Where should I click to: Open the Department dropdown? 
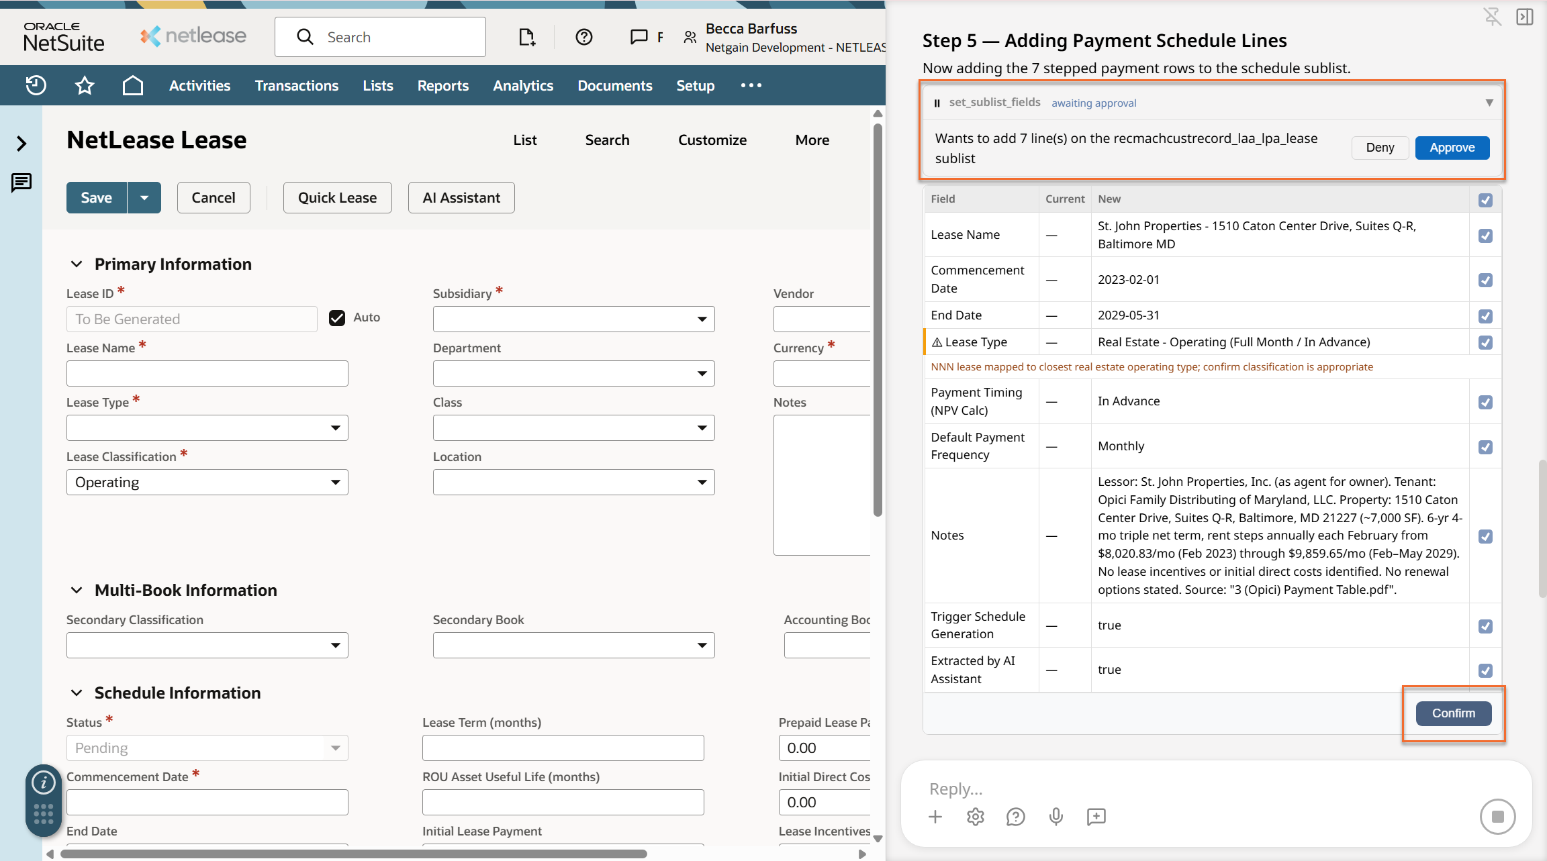pos(574,373)
